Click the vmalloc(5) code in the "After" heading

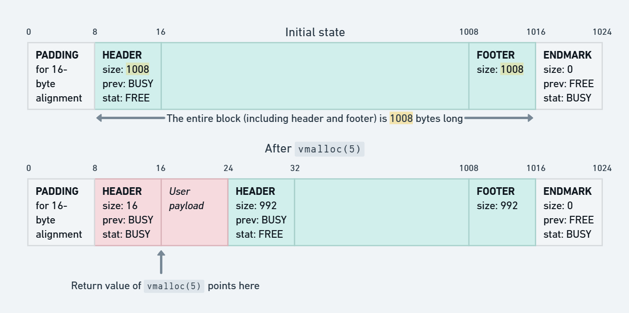pos(329,149)
